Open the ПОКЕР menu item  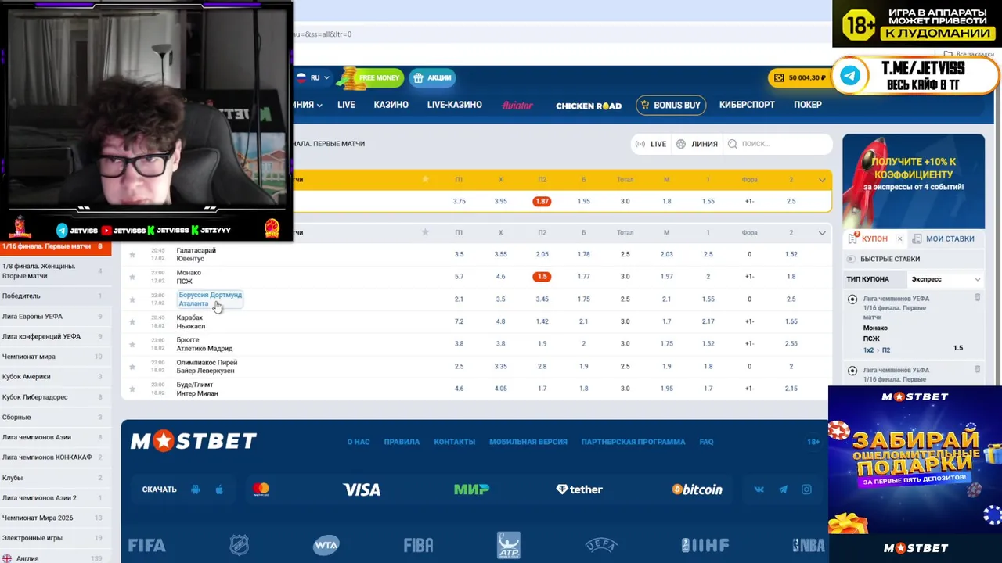[x=808, y=105]
